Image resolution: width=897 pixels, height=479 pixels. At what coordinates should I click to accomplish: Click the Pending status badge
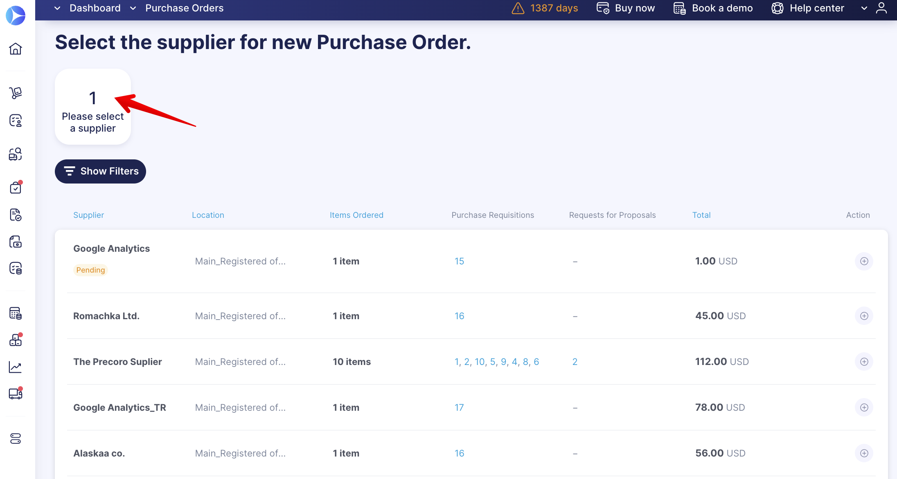[90, 270]
